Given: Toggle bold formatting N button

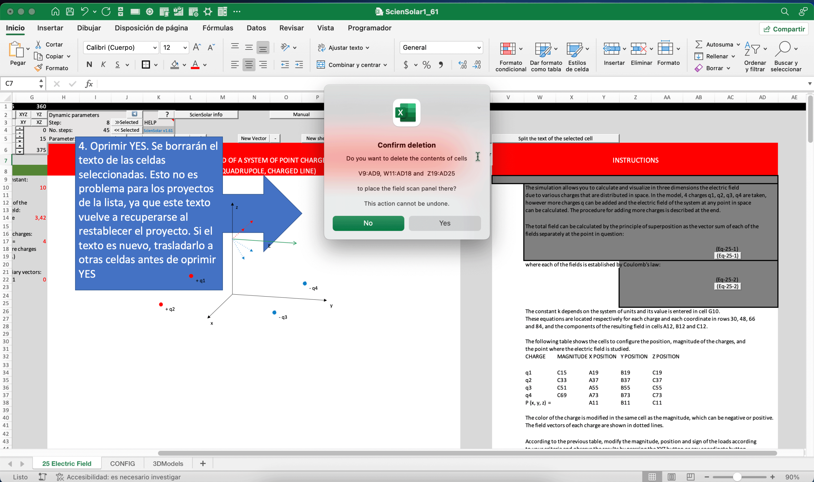Looking at the screenshot, I should pyautogui.click(x=89, y=65).
